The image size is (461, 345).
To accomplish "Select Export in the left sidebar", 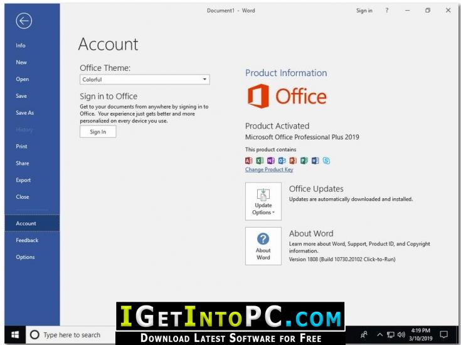I will [x=23, y=180].
